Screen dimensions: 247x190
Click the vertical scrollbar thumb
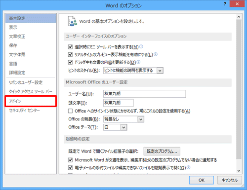coord(239,89)
